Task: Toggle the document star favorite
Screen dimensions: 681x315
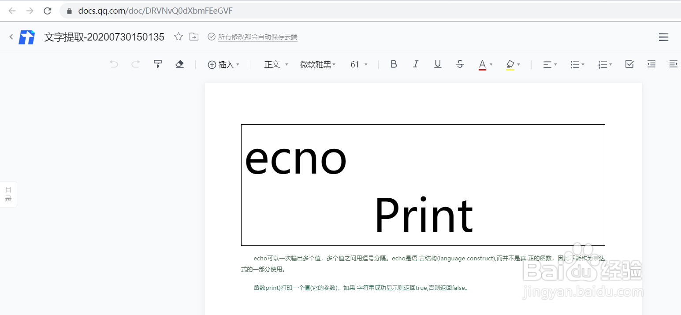Action: 178,37
